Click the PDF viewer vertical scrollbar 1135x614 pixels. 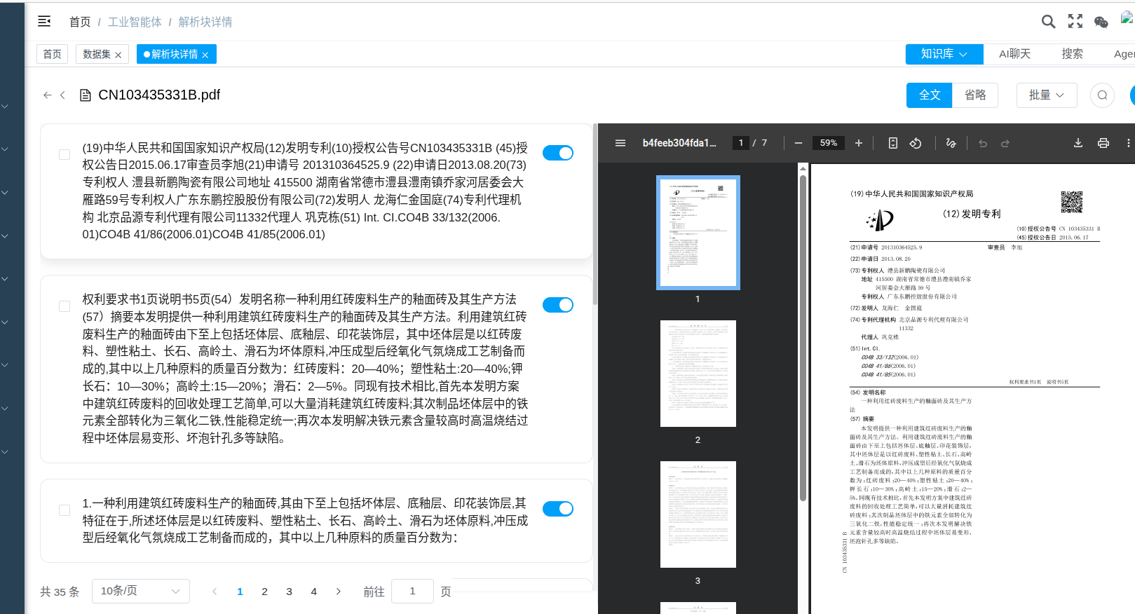pyautogui.click(x=803, y=280)
